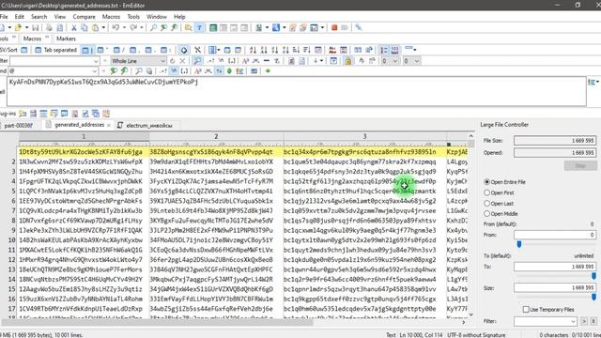Expand the Find text dropdown
Screen dimensions: 601x338
pyautogui.click(x=94, y=71)
